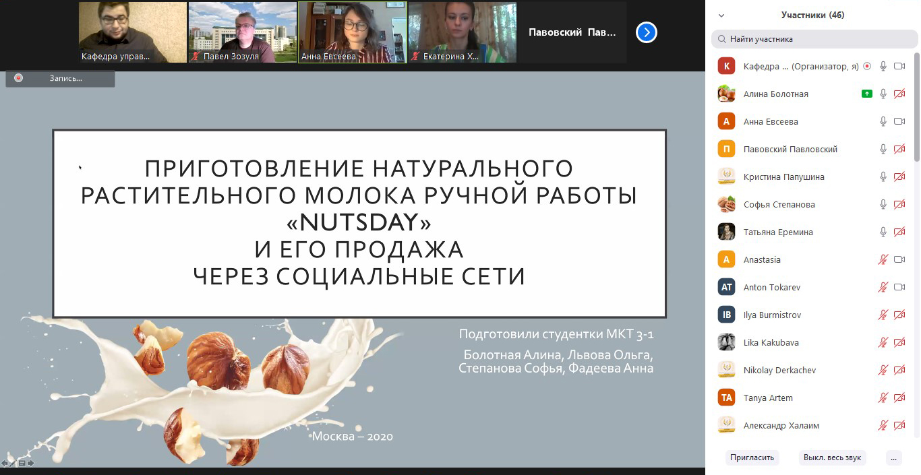Click muted microphone of Ilya Burmistrov
The width and height of the screenshot is (921, 475).
(883, 315)
